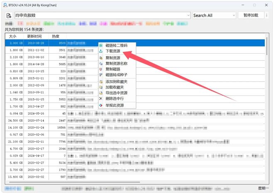The width and height of the screenshot is (274, 194).
Task: Sort by the 更新时间 column header
Action: [x=35, y=36]
